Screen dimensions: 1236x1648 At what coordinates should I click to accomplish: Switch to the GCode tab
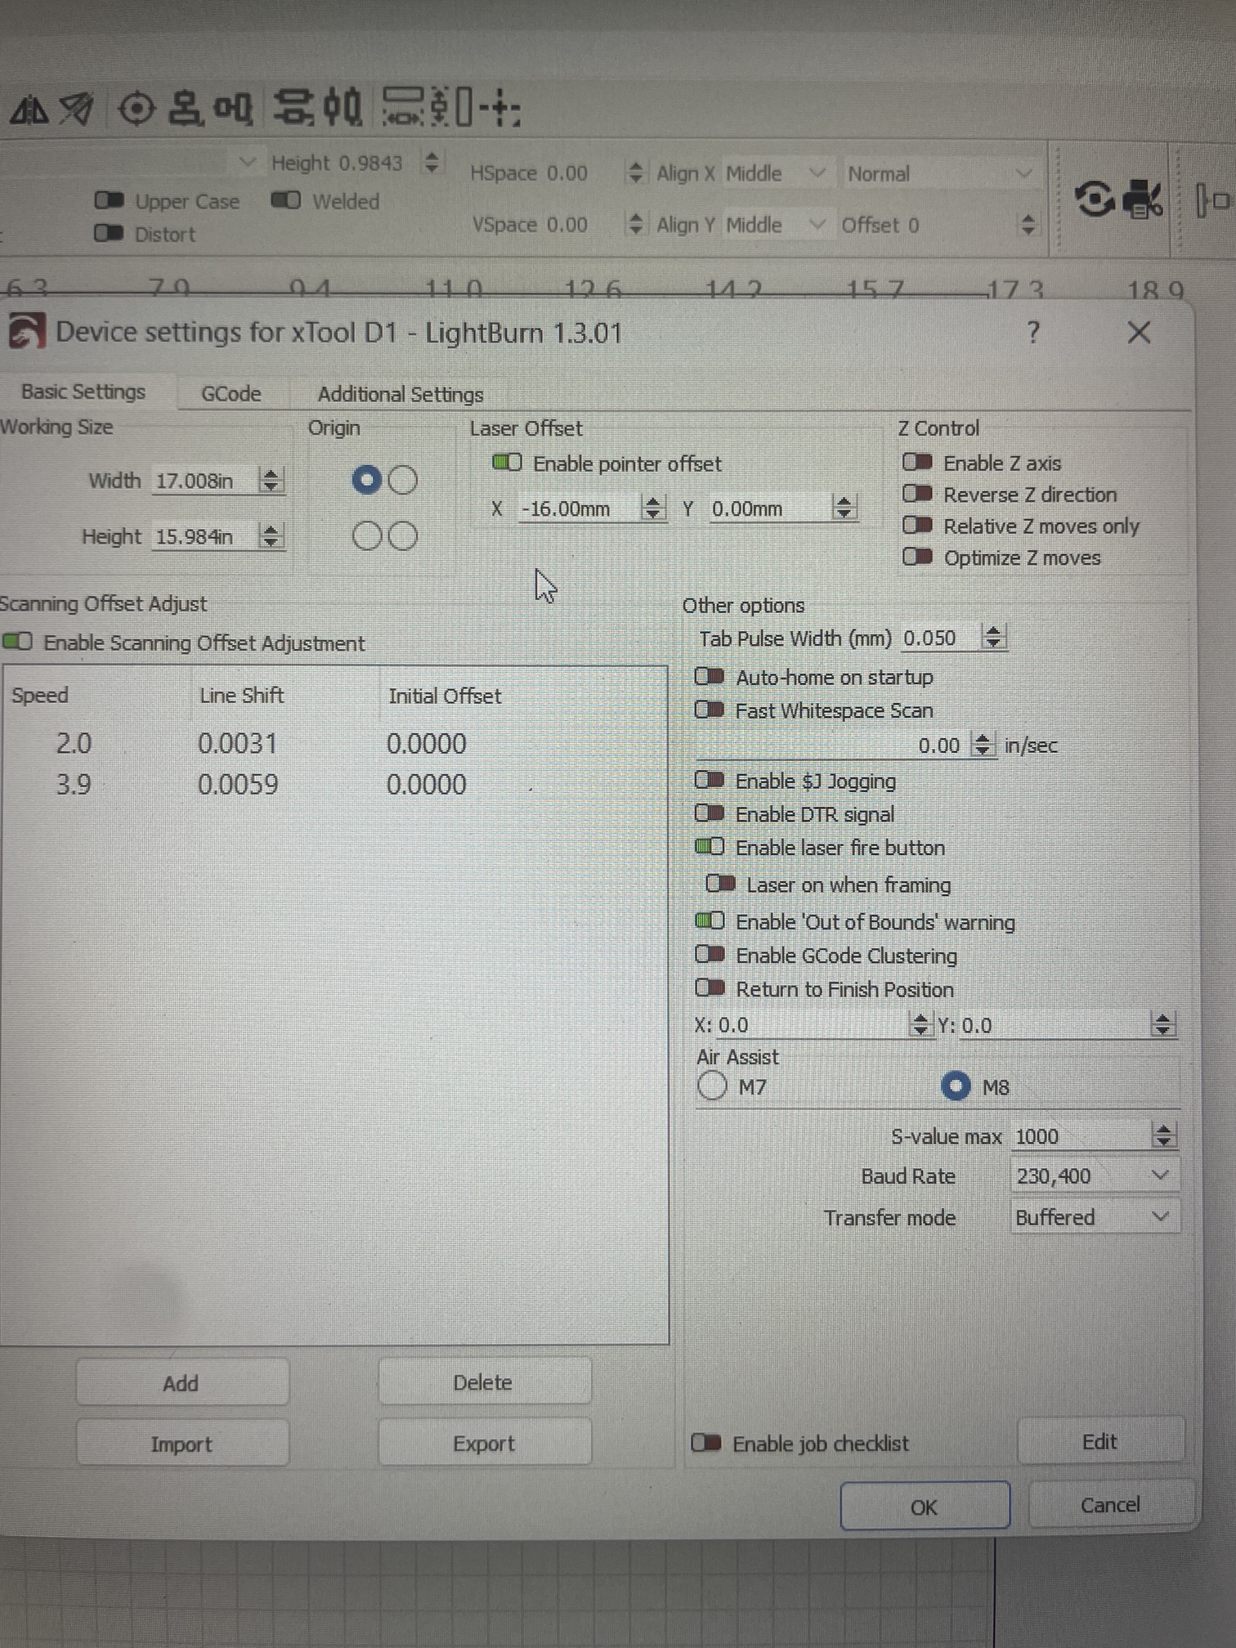[231, 394]
